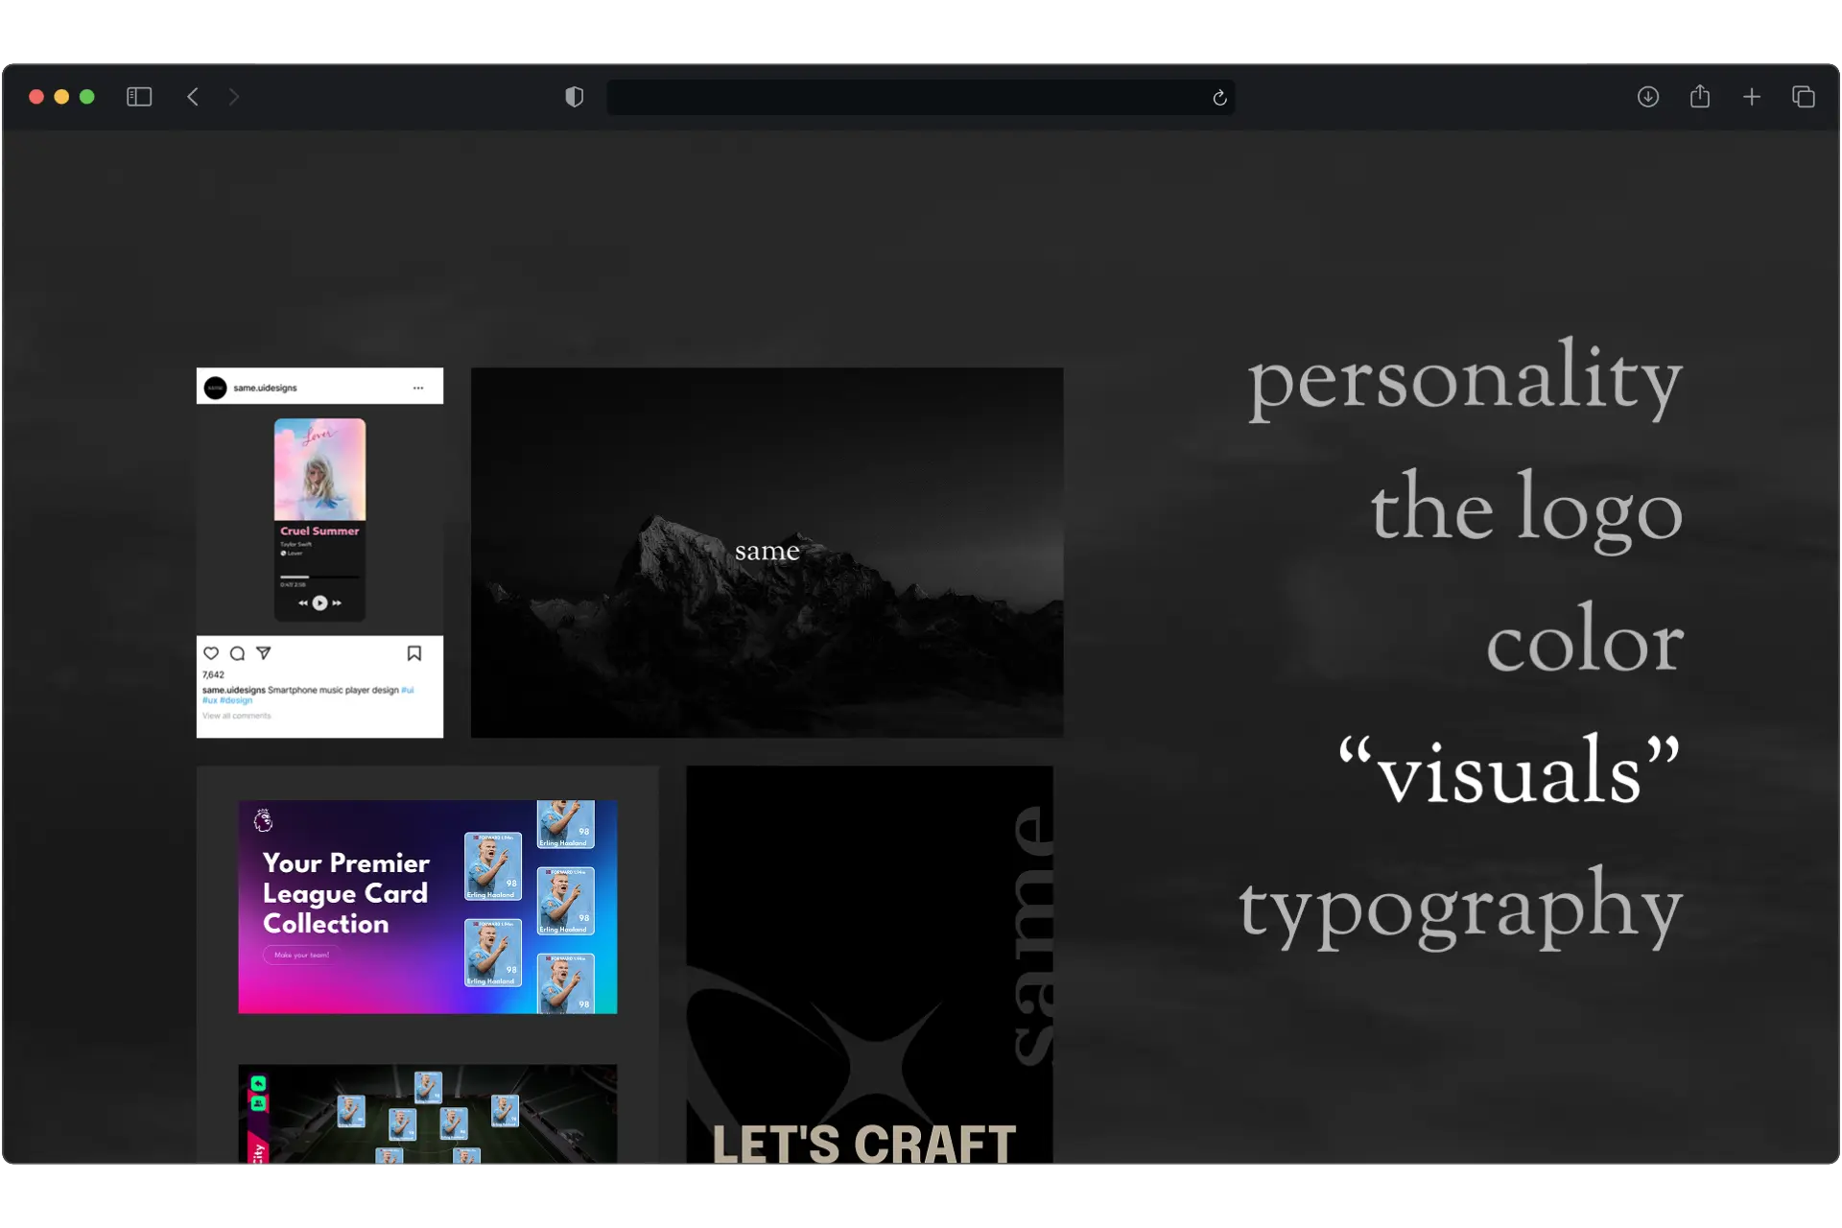Open the Premier League Card Collection heading
This screenshot has width=1842, height=1228.
click(346, 893)
